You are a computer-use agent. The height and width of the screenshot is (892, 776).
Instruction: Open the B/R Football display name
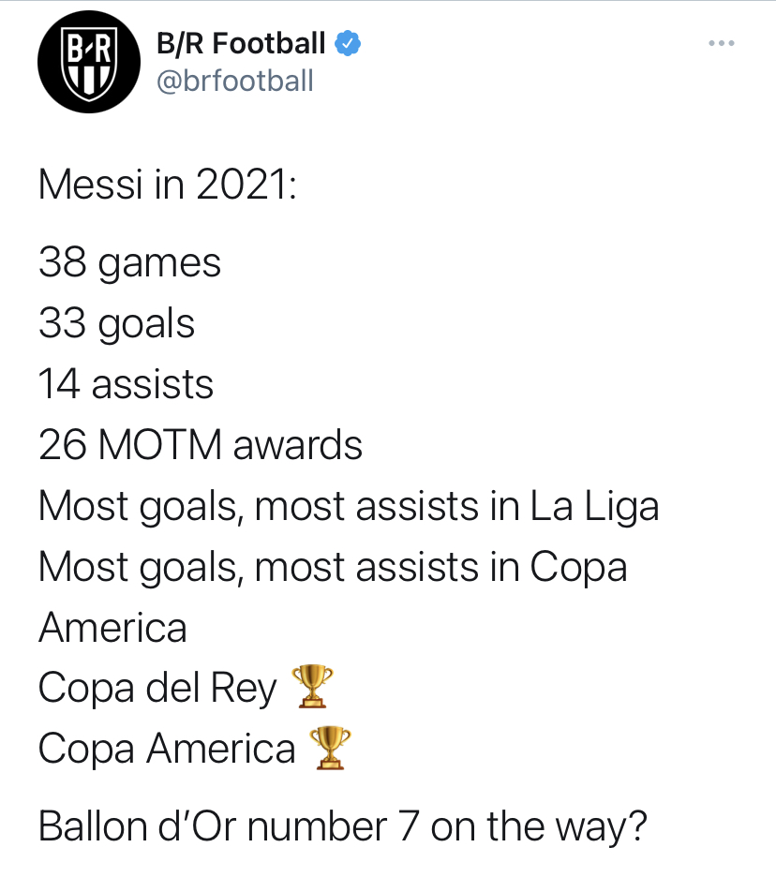pyautogui.click(x=242, y=43)
